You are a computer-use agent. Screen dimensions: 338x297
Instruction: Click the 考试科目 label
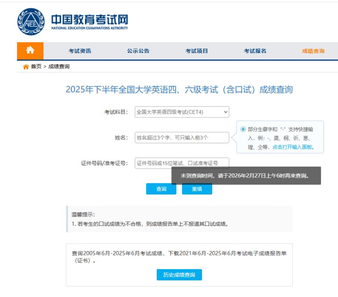click(116, 112)
